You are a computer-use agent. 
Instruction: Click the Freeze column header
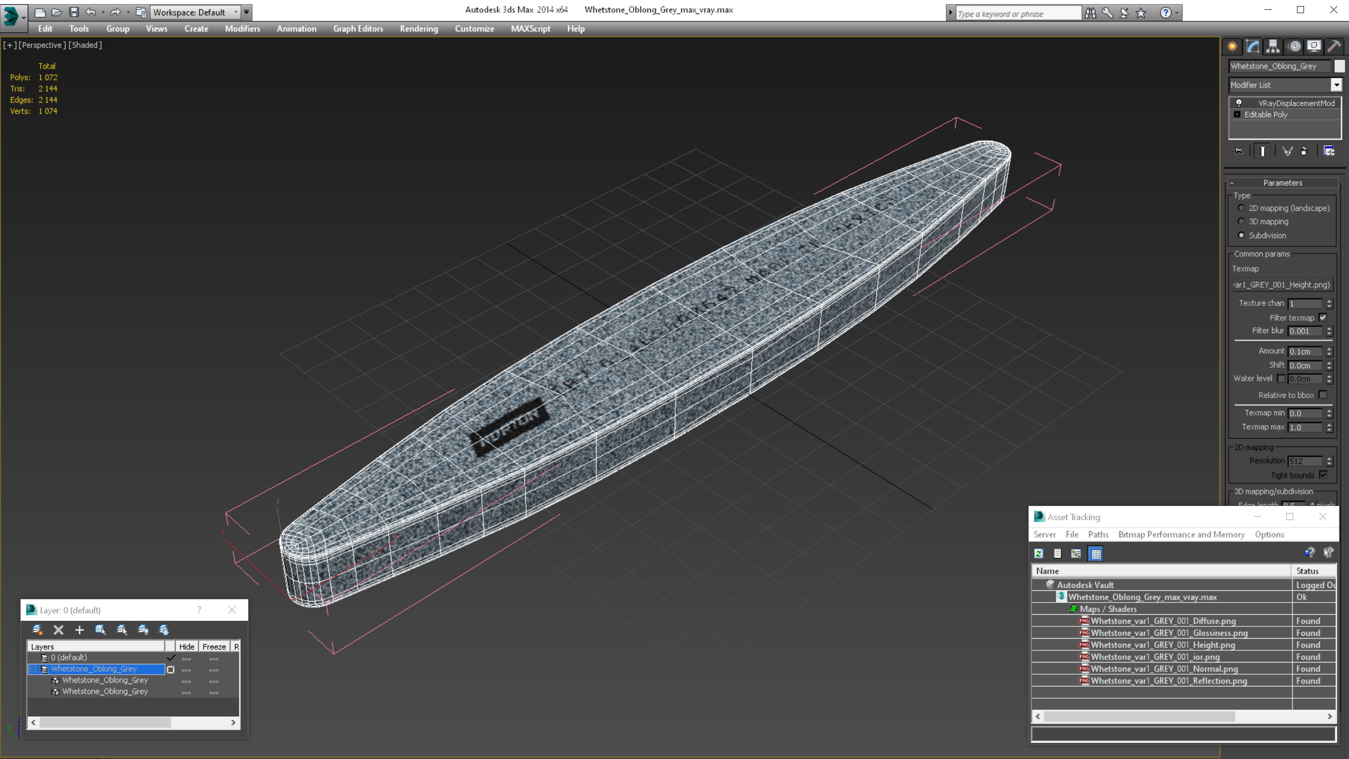tap(214, 647)
